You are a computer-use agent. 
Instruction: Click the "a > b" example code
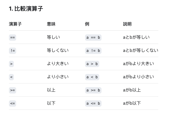tap(92, 64)
